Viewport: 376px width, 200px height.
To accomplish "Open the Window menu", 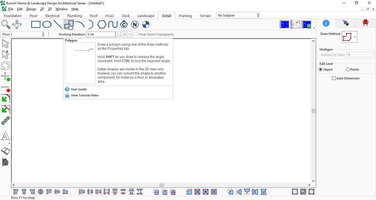I will point(62,9).
